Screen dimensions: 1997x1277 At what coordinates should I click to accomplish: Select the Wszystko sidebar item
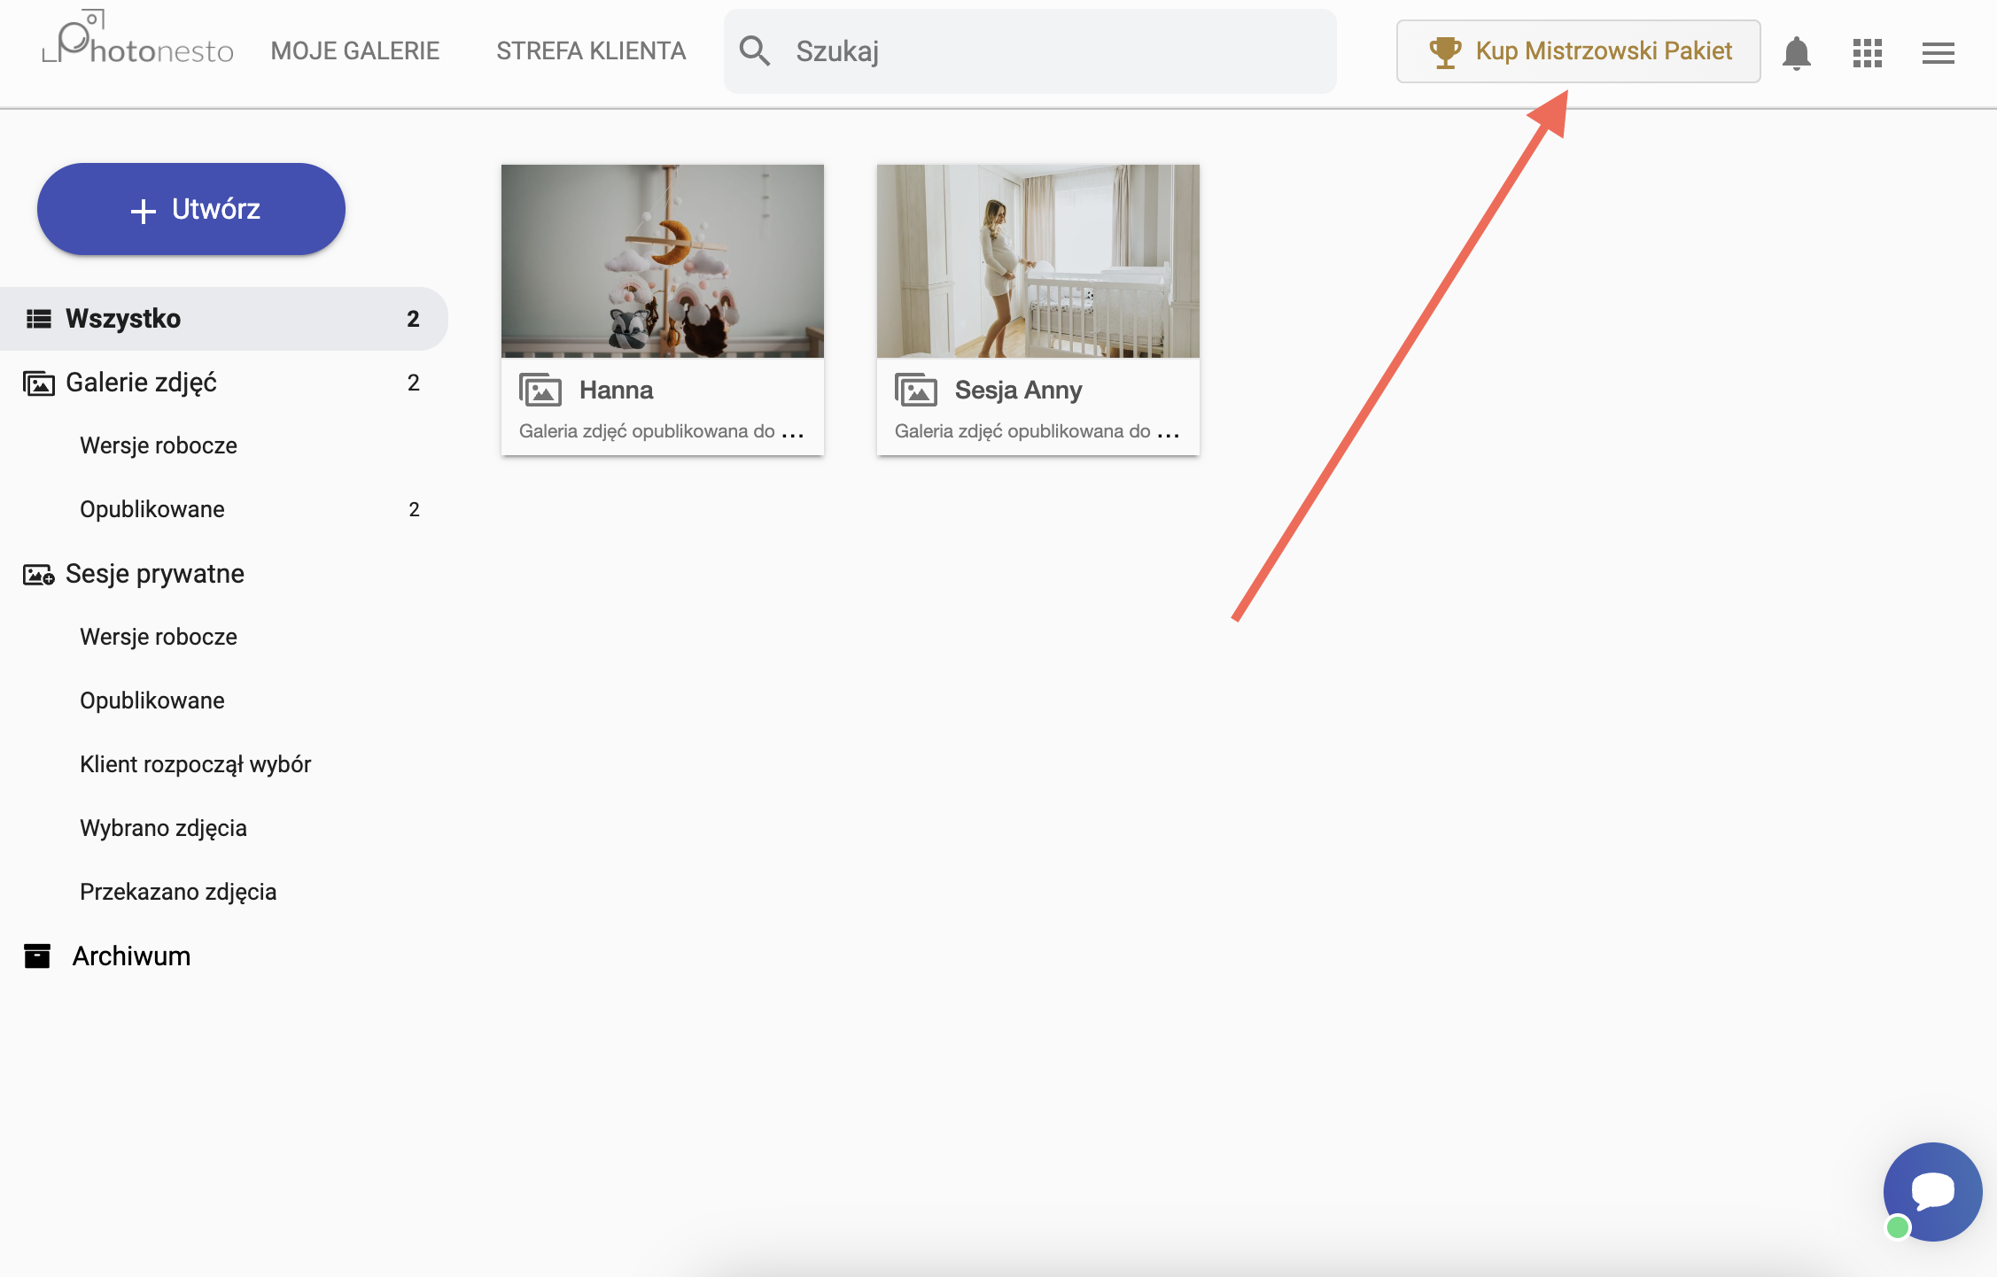click(x=224, y=319)
